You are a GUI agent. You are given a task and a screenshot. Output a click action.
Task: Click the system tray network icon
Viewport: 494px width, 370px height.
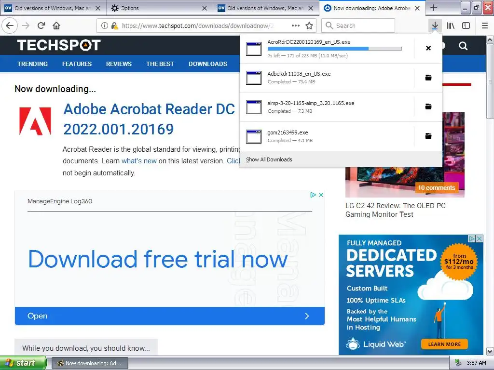[x=458, y=363]
